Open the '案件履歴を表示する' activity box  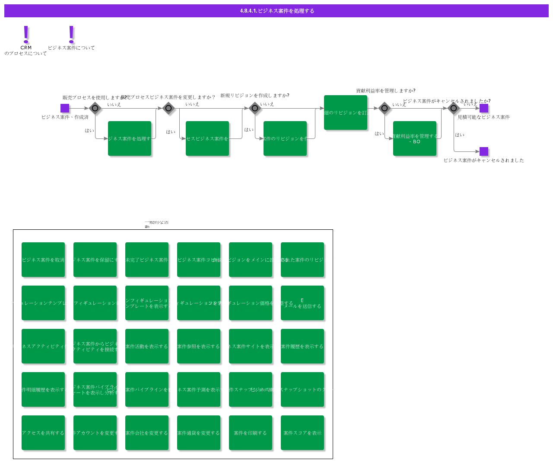point(302,346)
